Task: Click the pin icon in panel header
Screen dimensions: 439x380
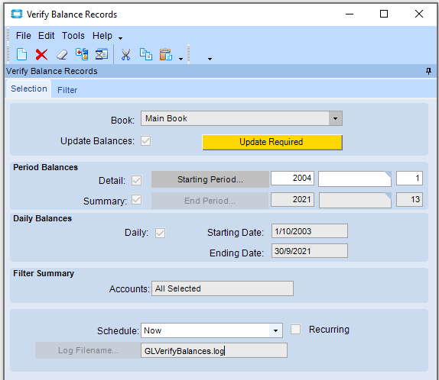Action: click(428, 71)
